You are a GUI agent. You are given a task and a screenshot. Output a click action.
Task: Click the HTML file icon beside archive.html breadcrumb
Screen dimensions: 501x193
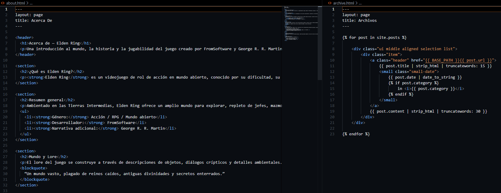click(x=330, y=3)
